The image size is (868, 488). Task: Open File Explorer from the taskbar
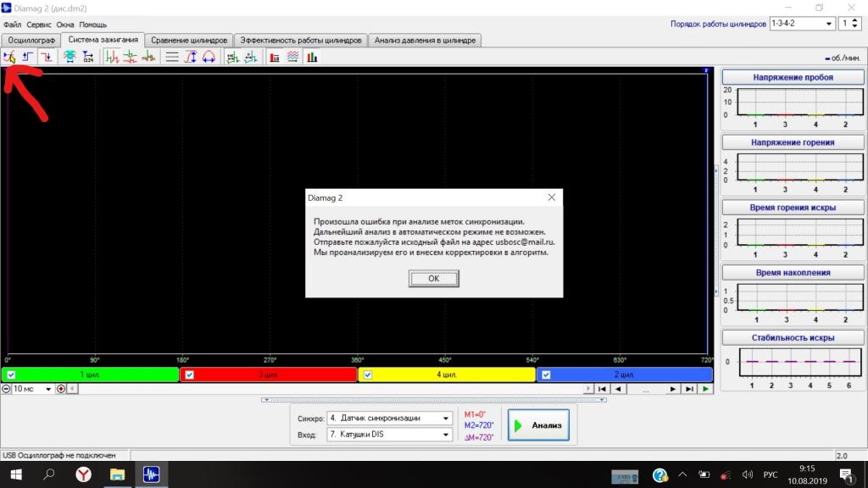pyautogui.click(x=117, y=474)
